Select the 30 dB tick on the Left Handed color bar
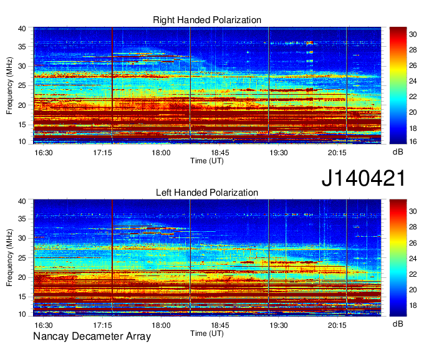424x344 pixels. (x=413, y=211)
